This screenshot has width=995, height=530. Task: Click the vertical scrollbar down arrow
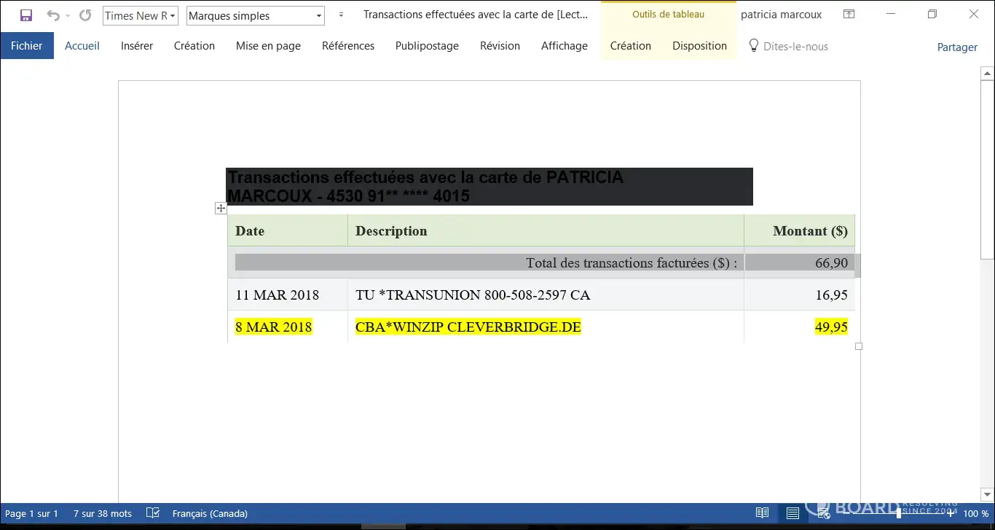point(988,494)
